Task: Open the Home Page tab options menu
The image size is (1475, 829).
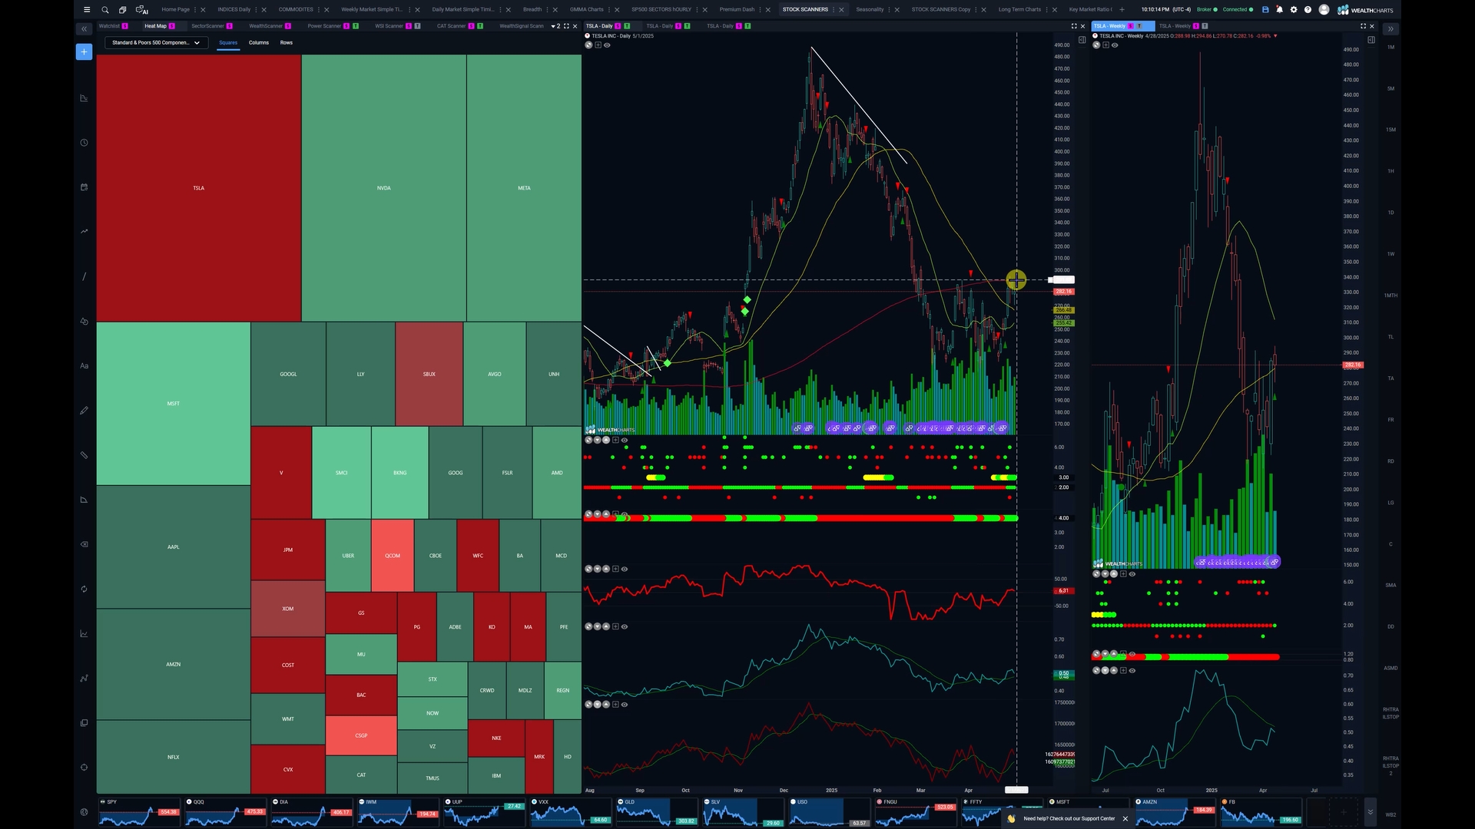Action: click(x=195, y=10)
